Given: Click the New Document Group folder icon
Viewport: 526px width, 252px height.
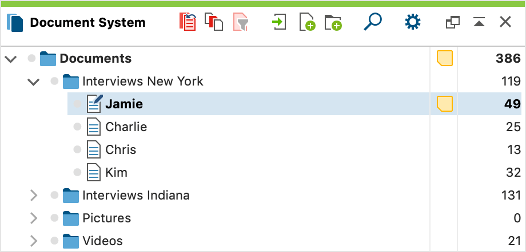Looking at the screenshot, I should (333, 22).
